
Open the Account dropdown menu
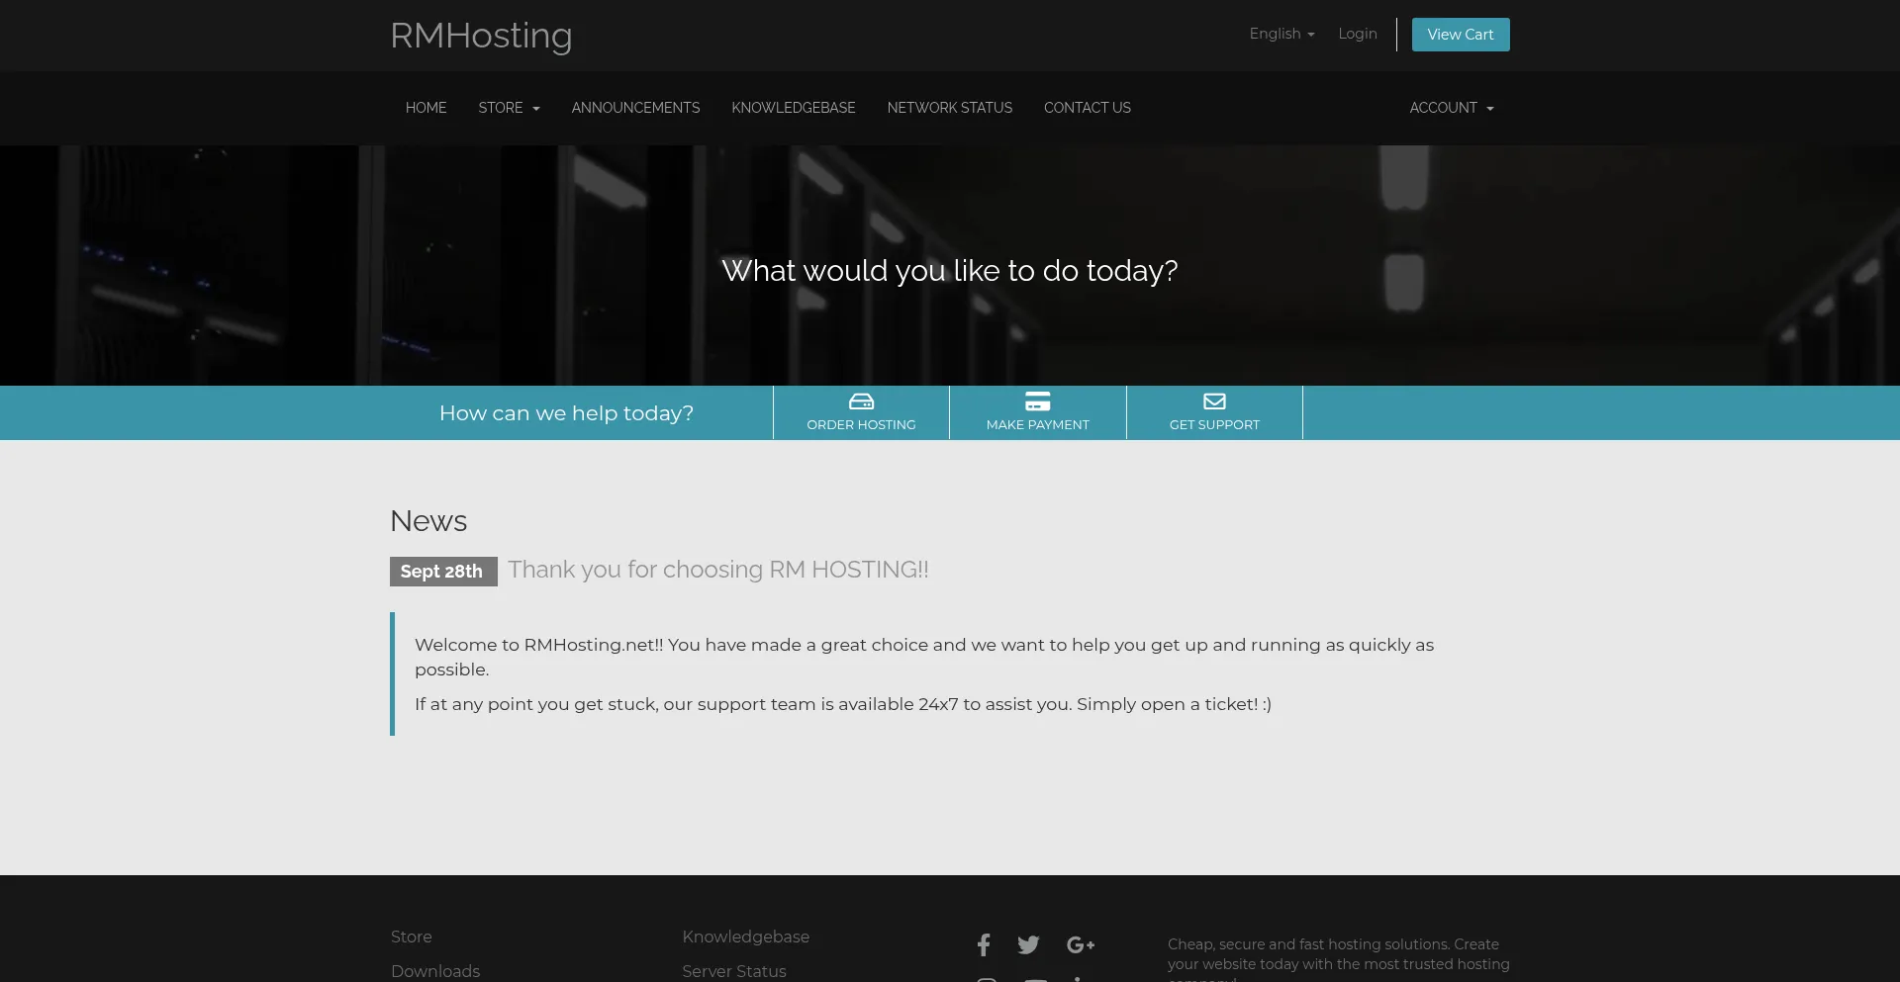pos(1451,108)
